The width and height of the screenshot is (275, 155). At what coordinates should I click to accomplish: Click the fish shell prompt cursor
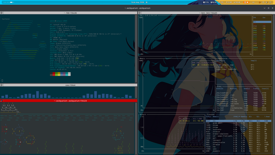click(2, 80)
